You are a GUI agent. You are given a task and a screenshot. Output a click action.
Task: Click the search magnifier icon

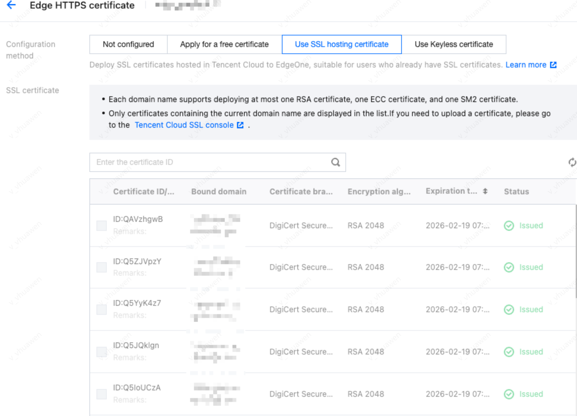pos(335,162)
